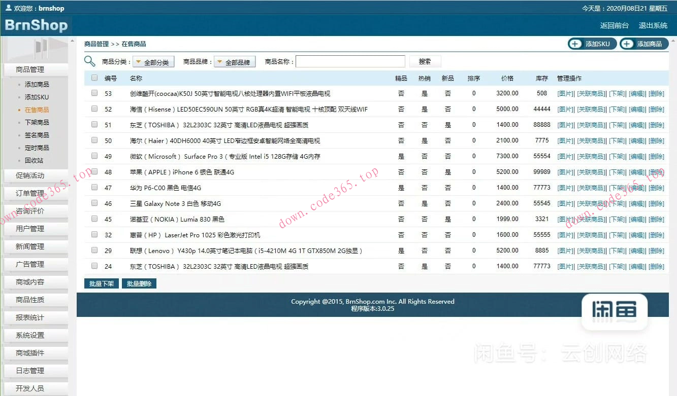Click 编辑 link for product 53

[x=637, y=93]
